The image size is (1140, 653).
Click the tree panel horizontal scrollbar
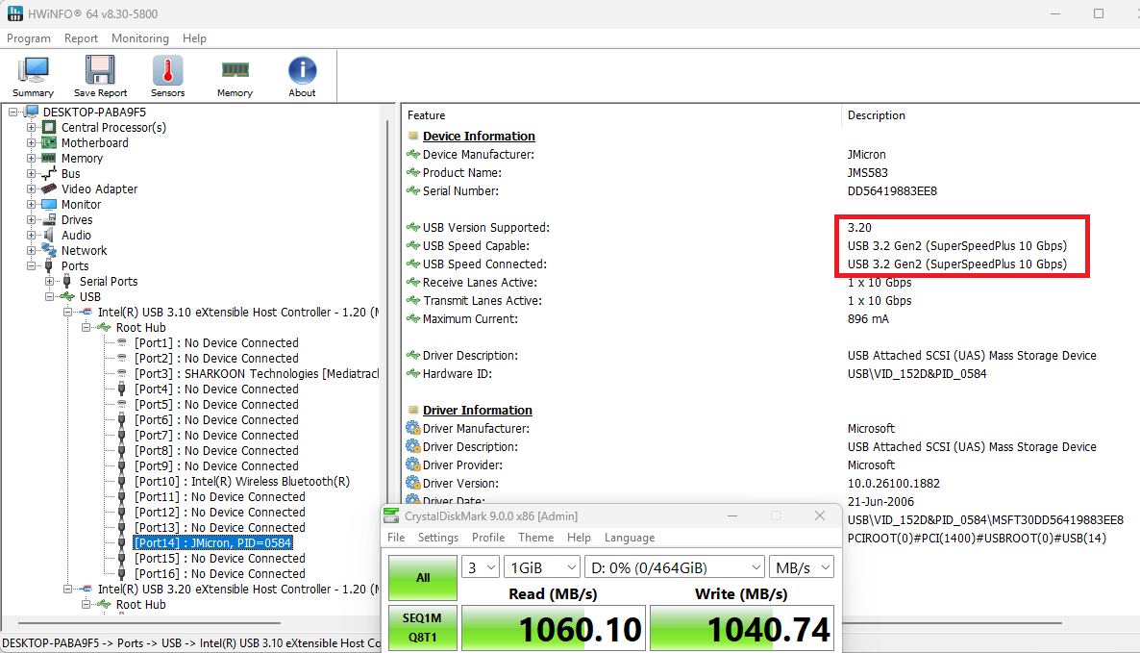click(149, 623)
